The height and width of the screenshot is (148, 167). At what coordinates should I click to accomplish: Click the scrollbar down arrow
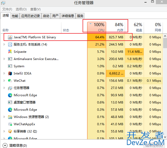[165, 137]
